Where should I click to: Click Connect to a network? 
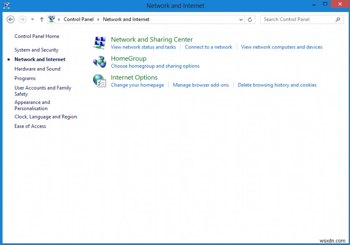(209, 47)
